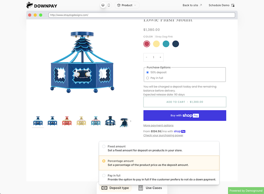
Task: Click the Expected release date: 90 days text
Action: pyautogui.click(x=164, y=95)
